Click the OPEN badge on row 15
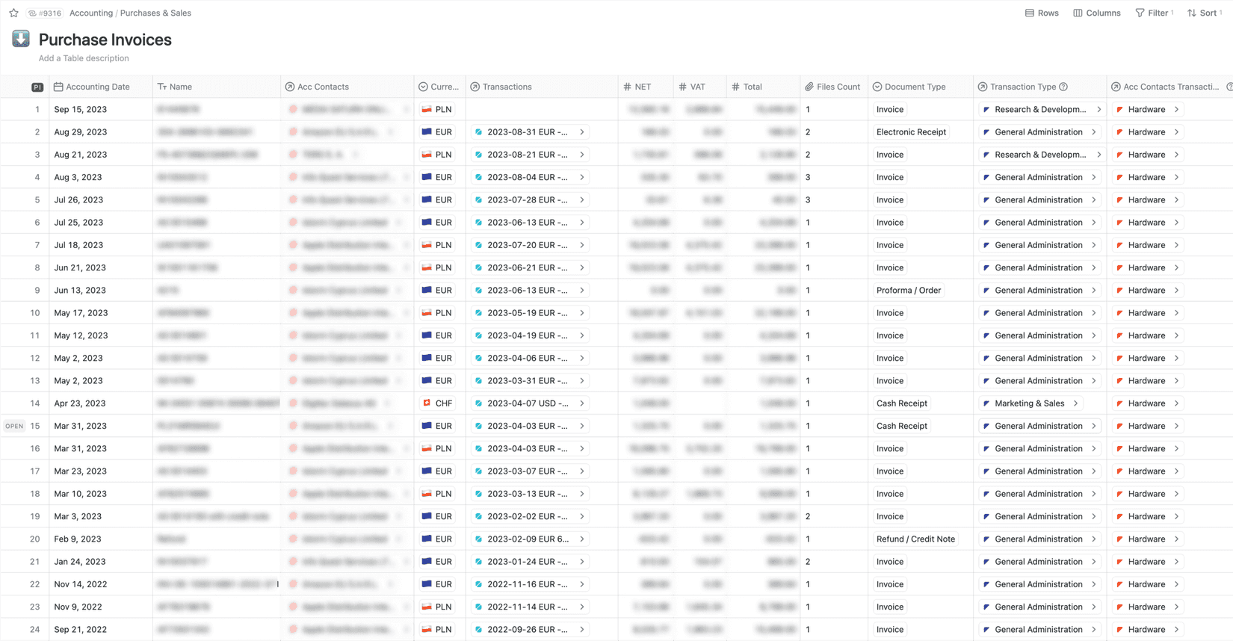This screenshot has height=641, width=1233. [x=14, y=426]
